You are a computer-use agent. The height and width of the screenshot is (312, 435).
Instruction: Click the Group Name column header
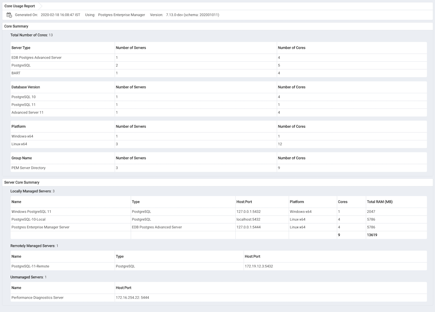pos(22,158)
